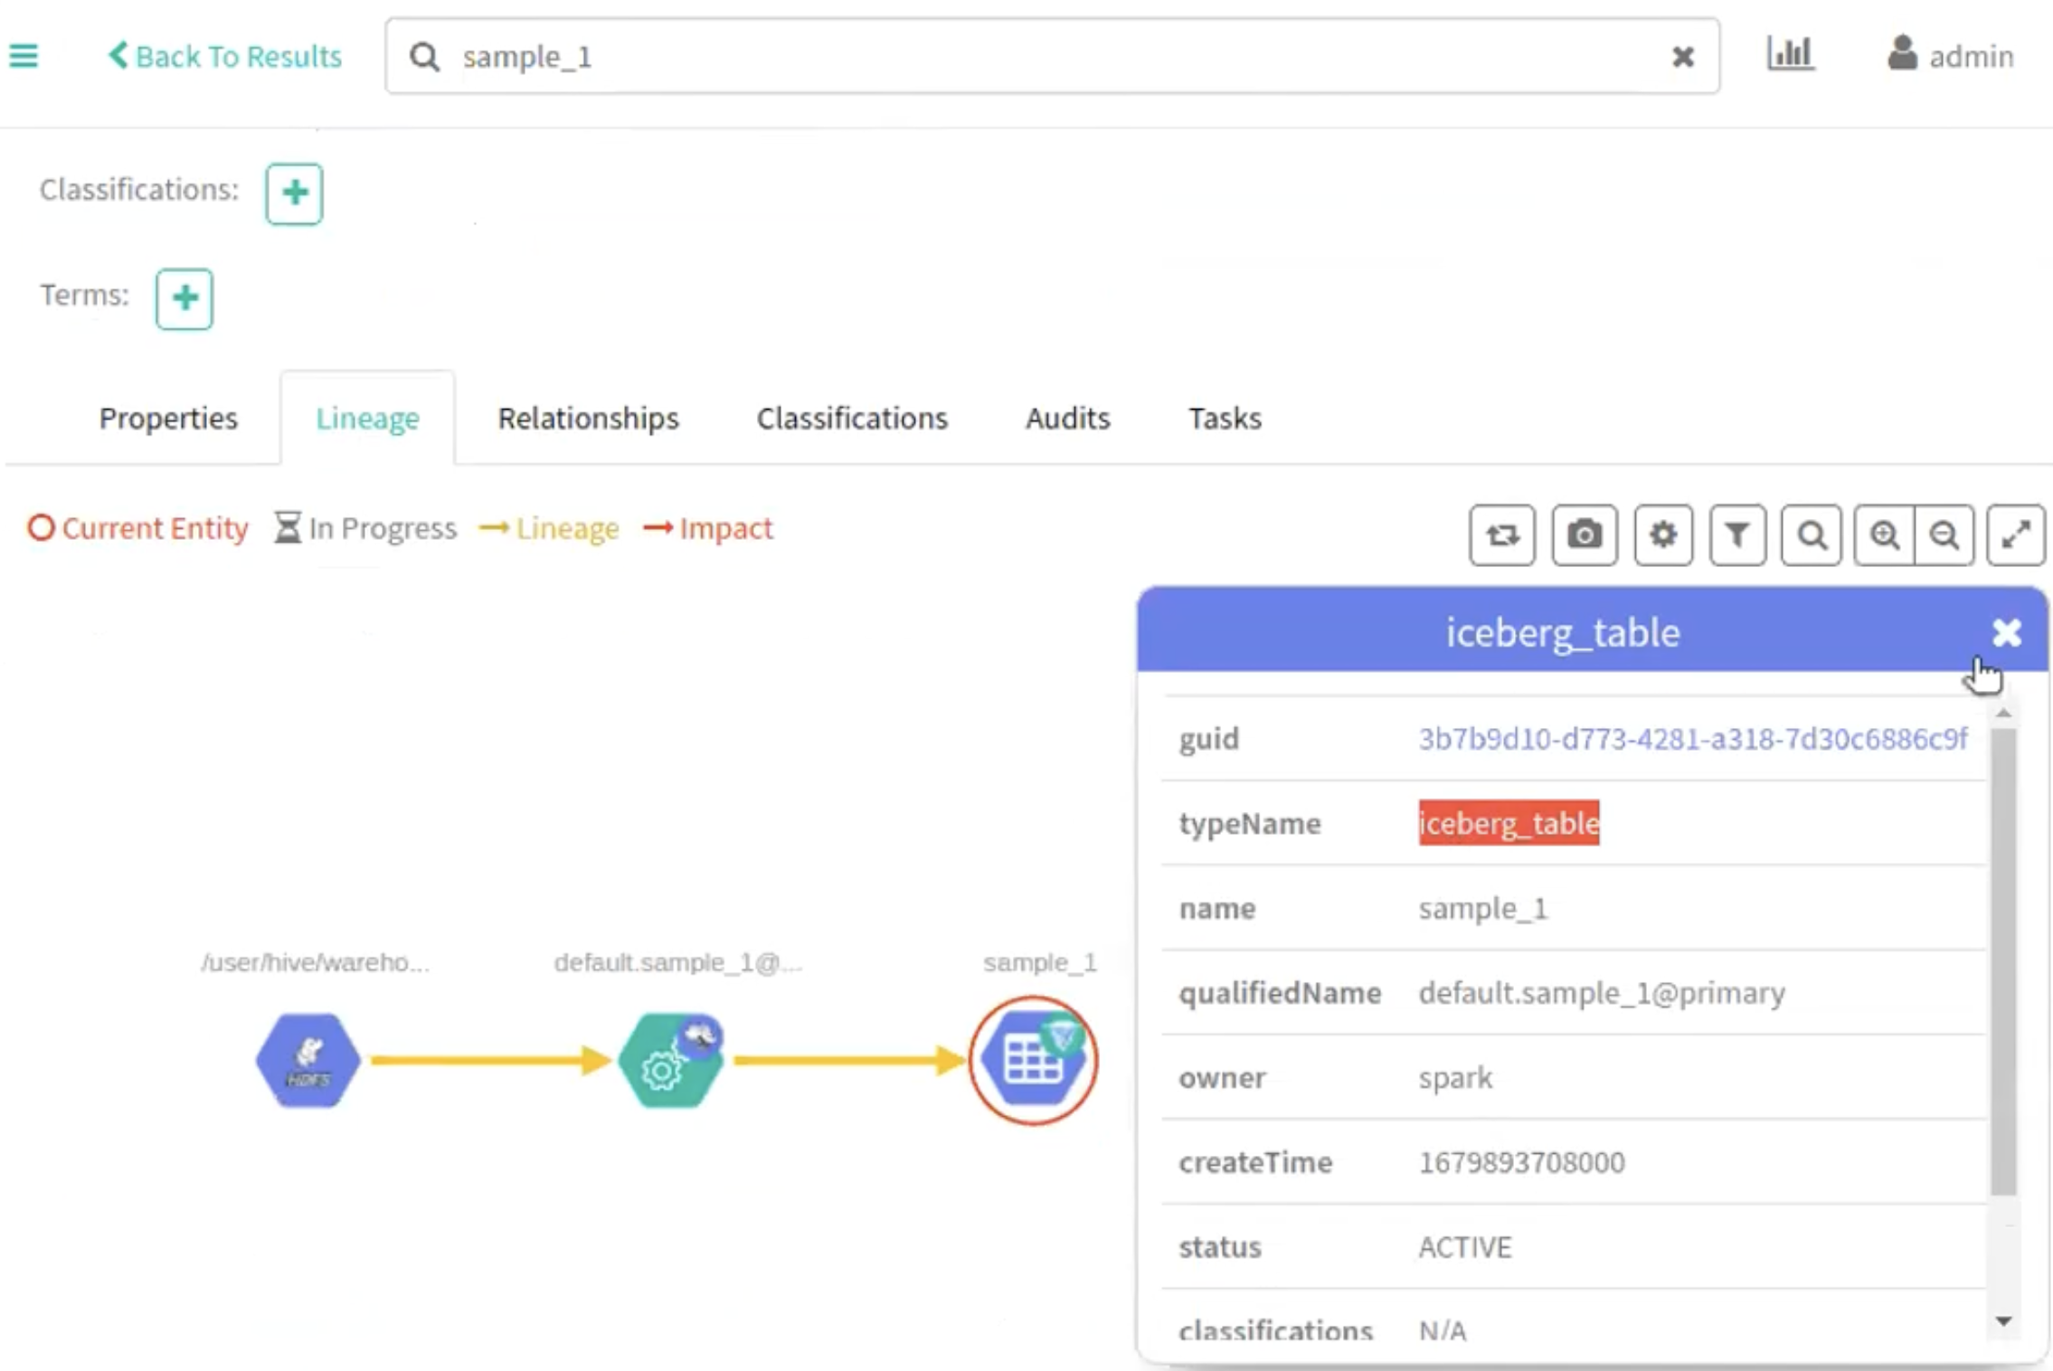Zoom in on the lineage graph
Screen dimensions: 2053x1371
coord(1884,535)
